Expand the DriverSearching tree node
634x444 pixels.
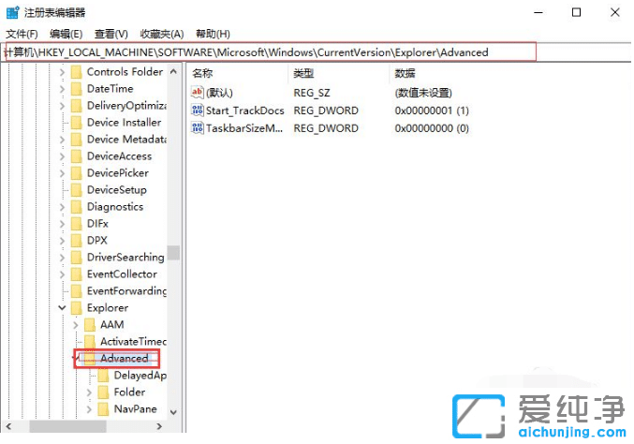[x=63, y=258]
